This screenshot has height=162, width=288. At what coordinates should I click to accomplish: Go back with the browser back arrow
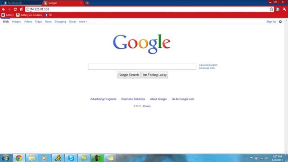4,9
